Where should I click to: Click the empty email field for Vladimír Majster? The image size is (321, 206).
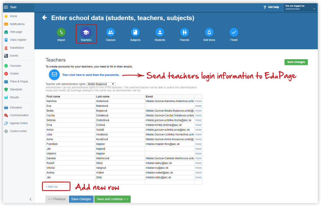(x=169, y=154)
